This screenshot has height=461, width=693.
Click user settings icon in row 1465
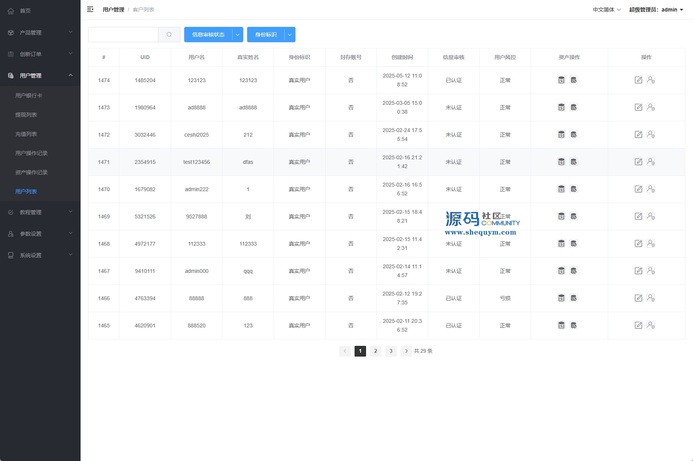coord(651,326)
